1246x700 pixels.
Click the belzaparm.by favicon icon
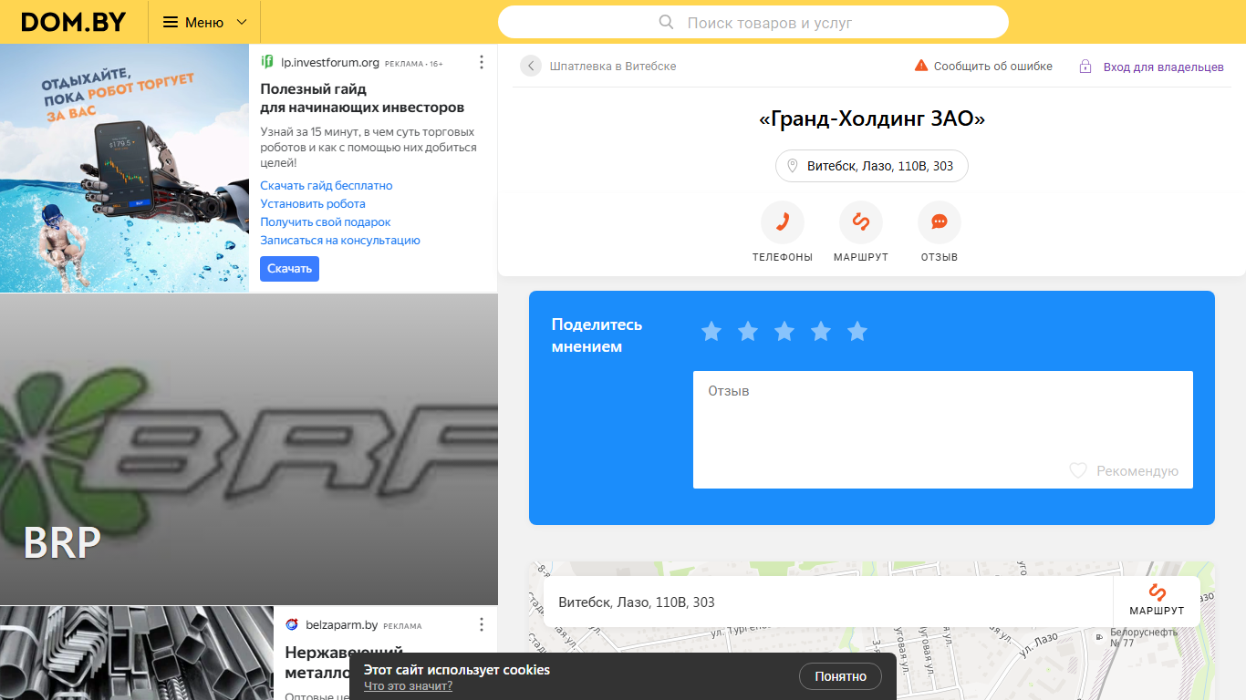click(292, 624)
